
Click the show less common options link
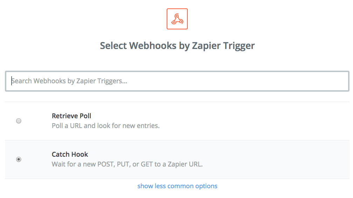point(177,186)
